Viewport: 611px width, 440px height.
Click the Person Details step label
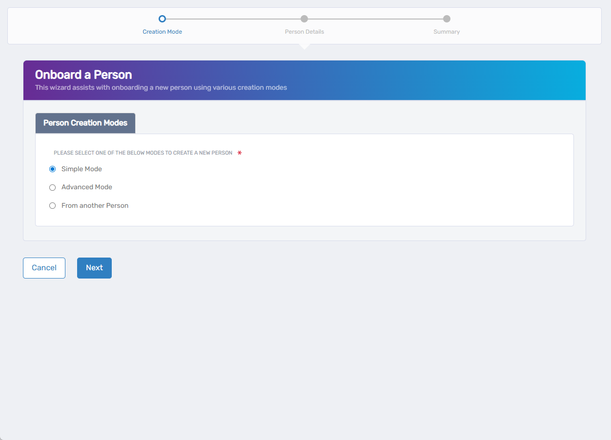(304, 31)
